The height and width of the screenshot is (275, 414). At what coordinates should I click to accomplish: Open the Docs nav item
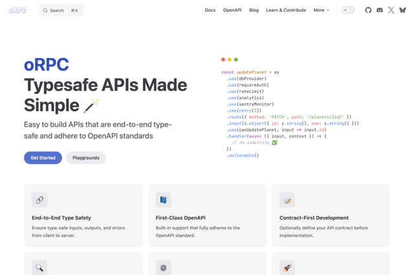pos(210,10)
